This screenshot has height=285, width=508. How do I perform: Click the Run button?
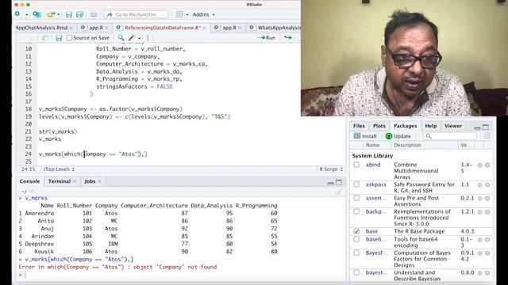pyautogui.click(x=267, y=38)
